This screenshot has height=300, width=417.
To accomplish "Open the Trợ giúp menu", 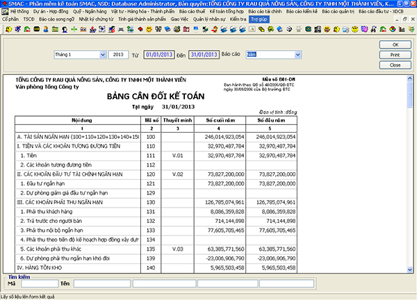I will [x=259, y=19].
